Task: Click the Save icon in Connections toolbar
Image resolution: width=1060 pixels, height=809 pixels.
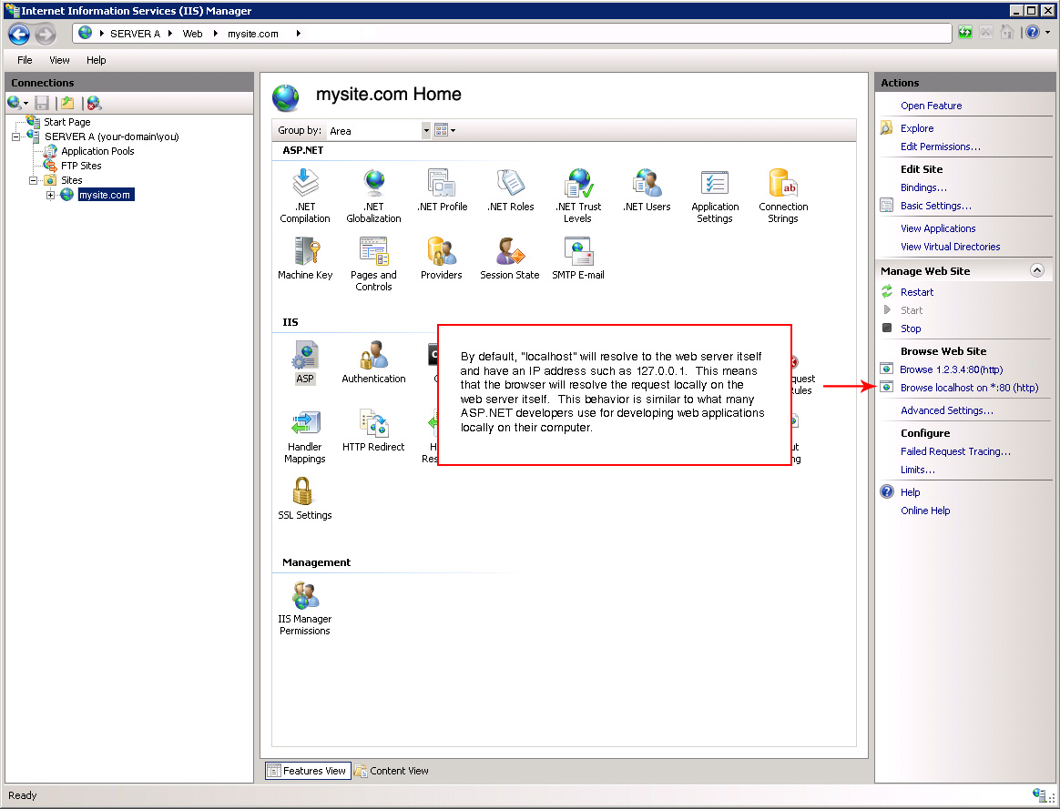Action: (x=42, y=103)
